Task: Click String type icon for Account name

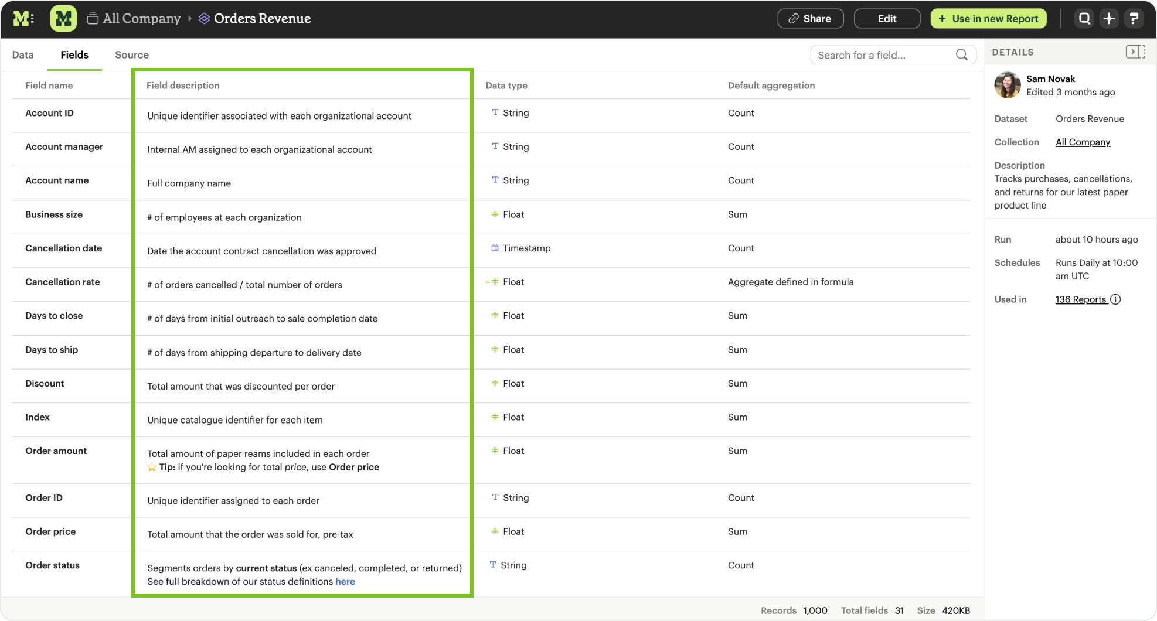Action: pyautogui.click(x=495, y=180)
